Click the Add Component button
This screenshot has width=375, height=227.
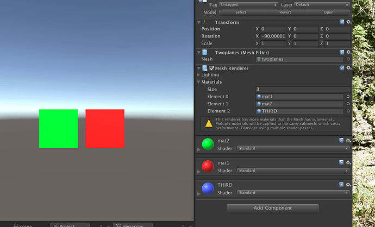pos(272,208)
